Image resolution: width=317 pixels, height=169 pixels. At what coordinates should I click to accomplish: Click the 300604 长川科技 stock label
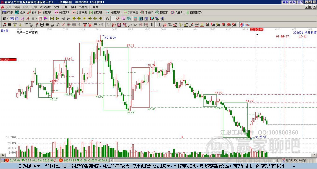[305, 32]
